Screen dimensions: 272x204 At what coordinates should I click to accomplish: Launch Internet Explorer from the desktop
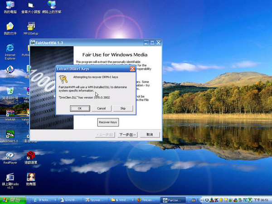click(x=10, y=52)
